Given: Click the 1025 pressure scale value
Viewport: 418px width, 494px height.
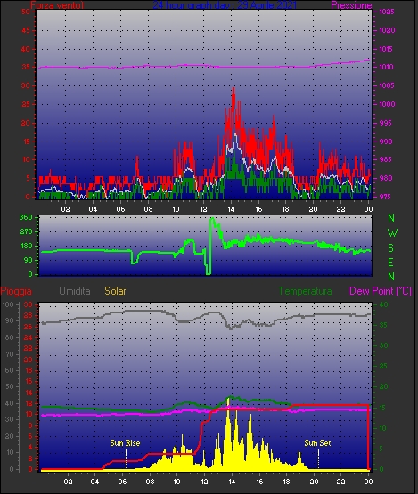Looking at the screenshot, I should [x=387, y=12].
